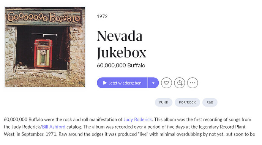Click the Jetzt wiedergeben button label
Screen dimensions: 262x145
pyautogui.click(x=125, y=83)
